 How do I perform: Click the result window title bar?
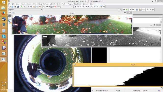coord(118,65)
